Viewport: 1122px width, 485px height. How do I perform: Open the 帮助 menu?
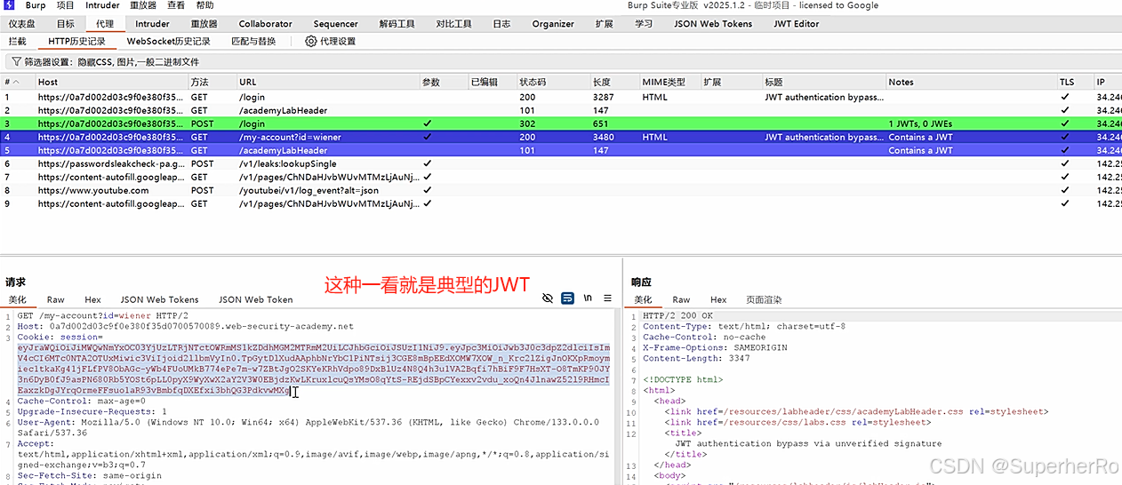(204, 5)
